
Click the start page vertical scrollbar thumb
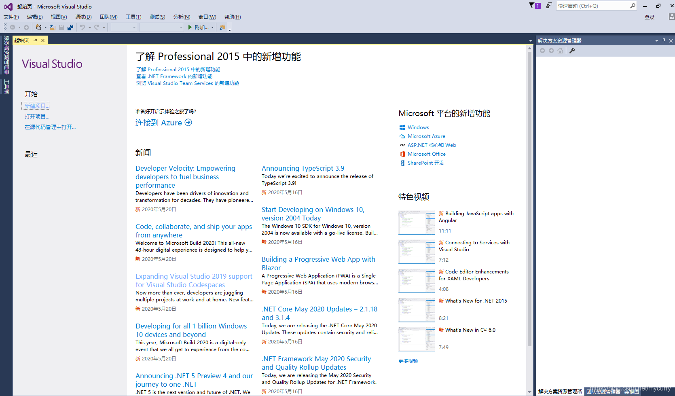[530, 199]
